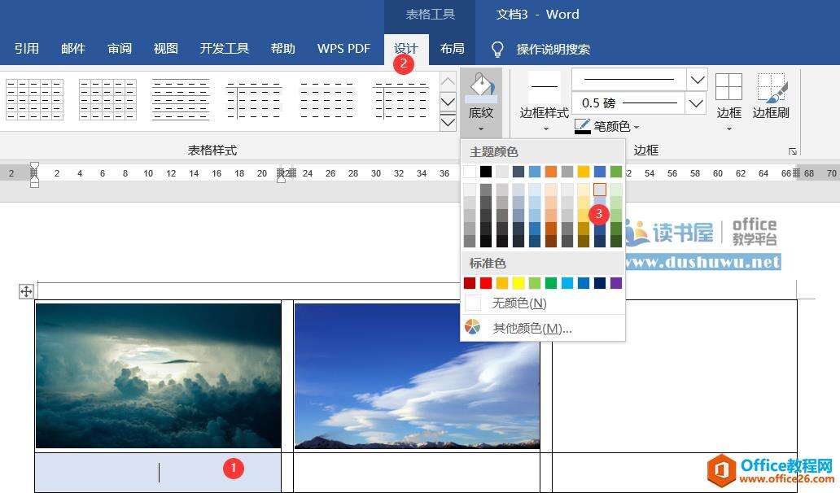Select the purple standard color swatch

[615, 283]
